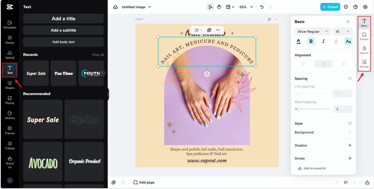Select the YOUTH recent text style

[91, 73]
